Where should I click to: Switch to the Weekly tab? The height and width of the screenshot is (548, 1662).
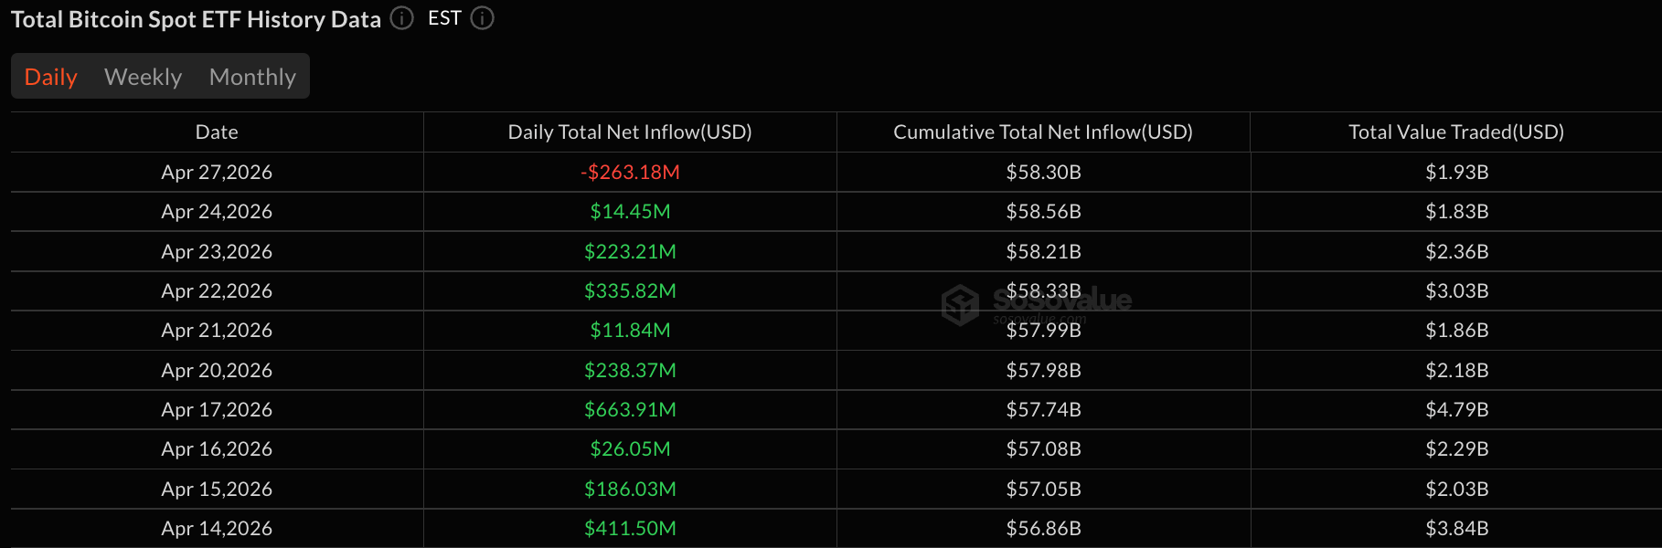coord(143,77)
